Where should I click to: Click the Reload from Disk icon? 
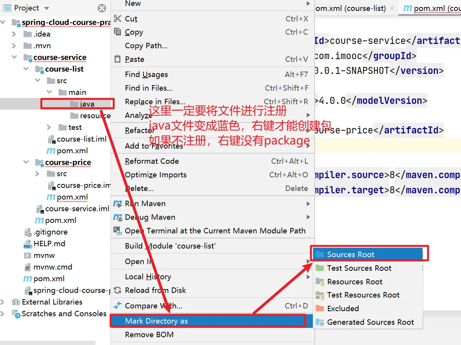117,290
